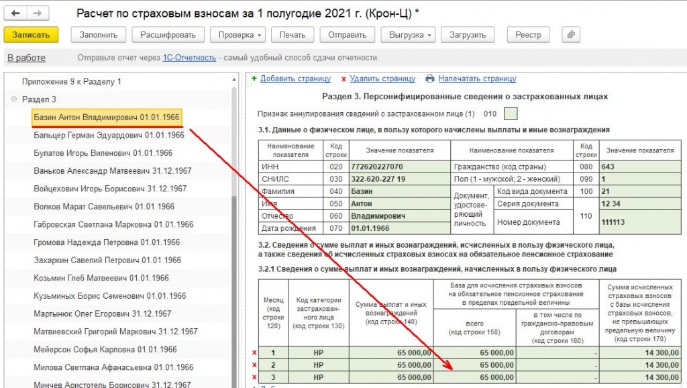The width and height of the screenshot is (687, 388).
Task: Click the paperclip attachments icon
Action: click(x=570, y=34)
